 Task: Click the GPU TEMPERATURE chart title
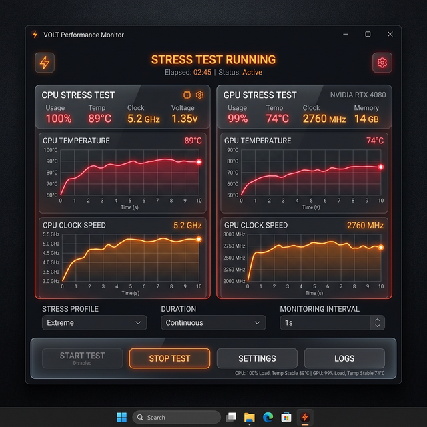pyautogui.click(x=258, y=141)
